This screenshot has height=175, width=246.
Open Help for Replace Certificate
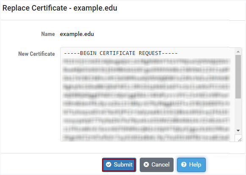click(x=191, y=165)
